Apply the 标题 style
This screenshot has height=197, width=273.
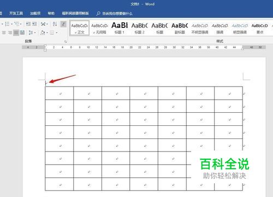pos(159,28)
